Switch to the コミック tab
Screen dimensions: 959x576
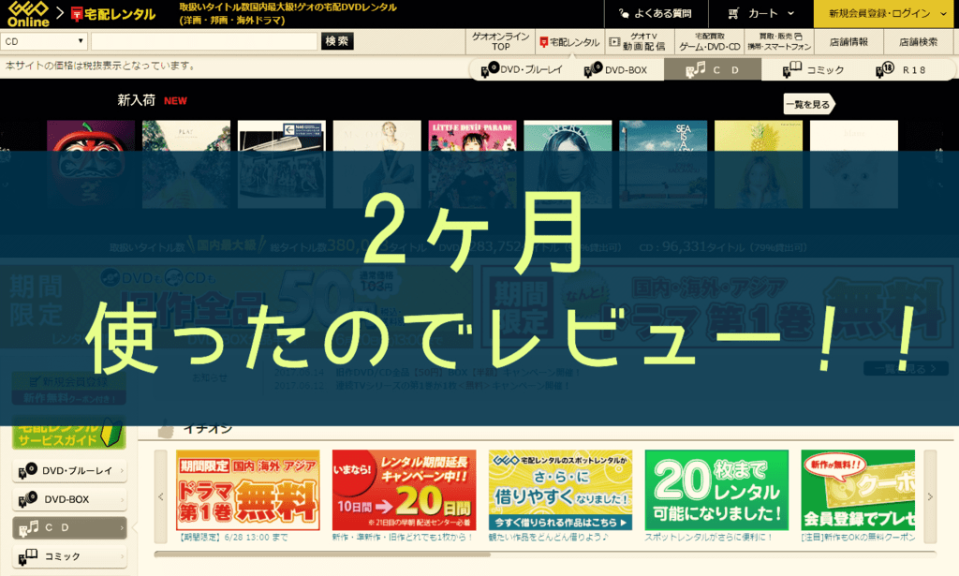point(814,69)
